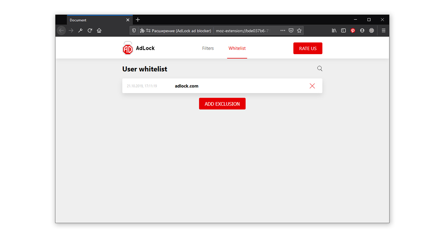This screenshot has width=445, height=250.
Task: Switch to the Whitelist tab
Action: tap(237, 48)
